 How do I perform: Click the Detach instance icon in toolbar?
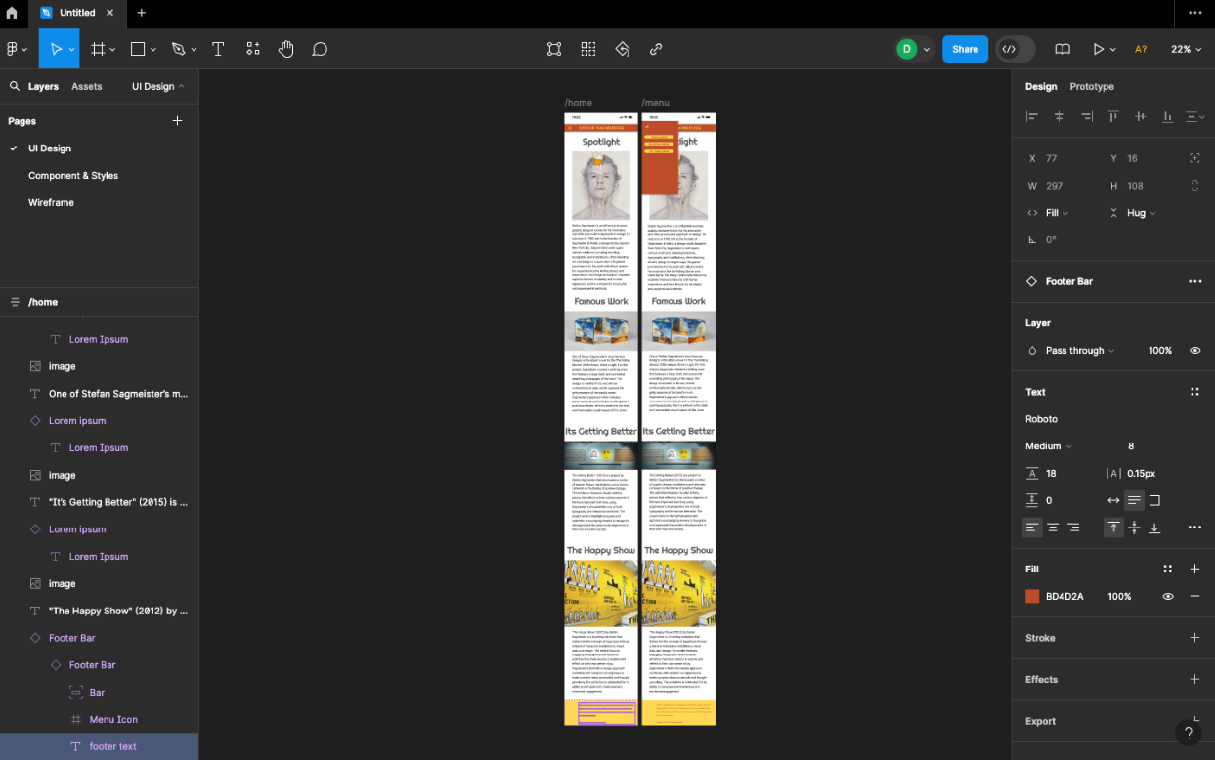[623, 49]
